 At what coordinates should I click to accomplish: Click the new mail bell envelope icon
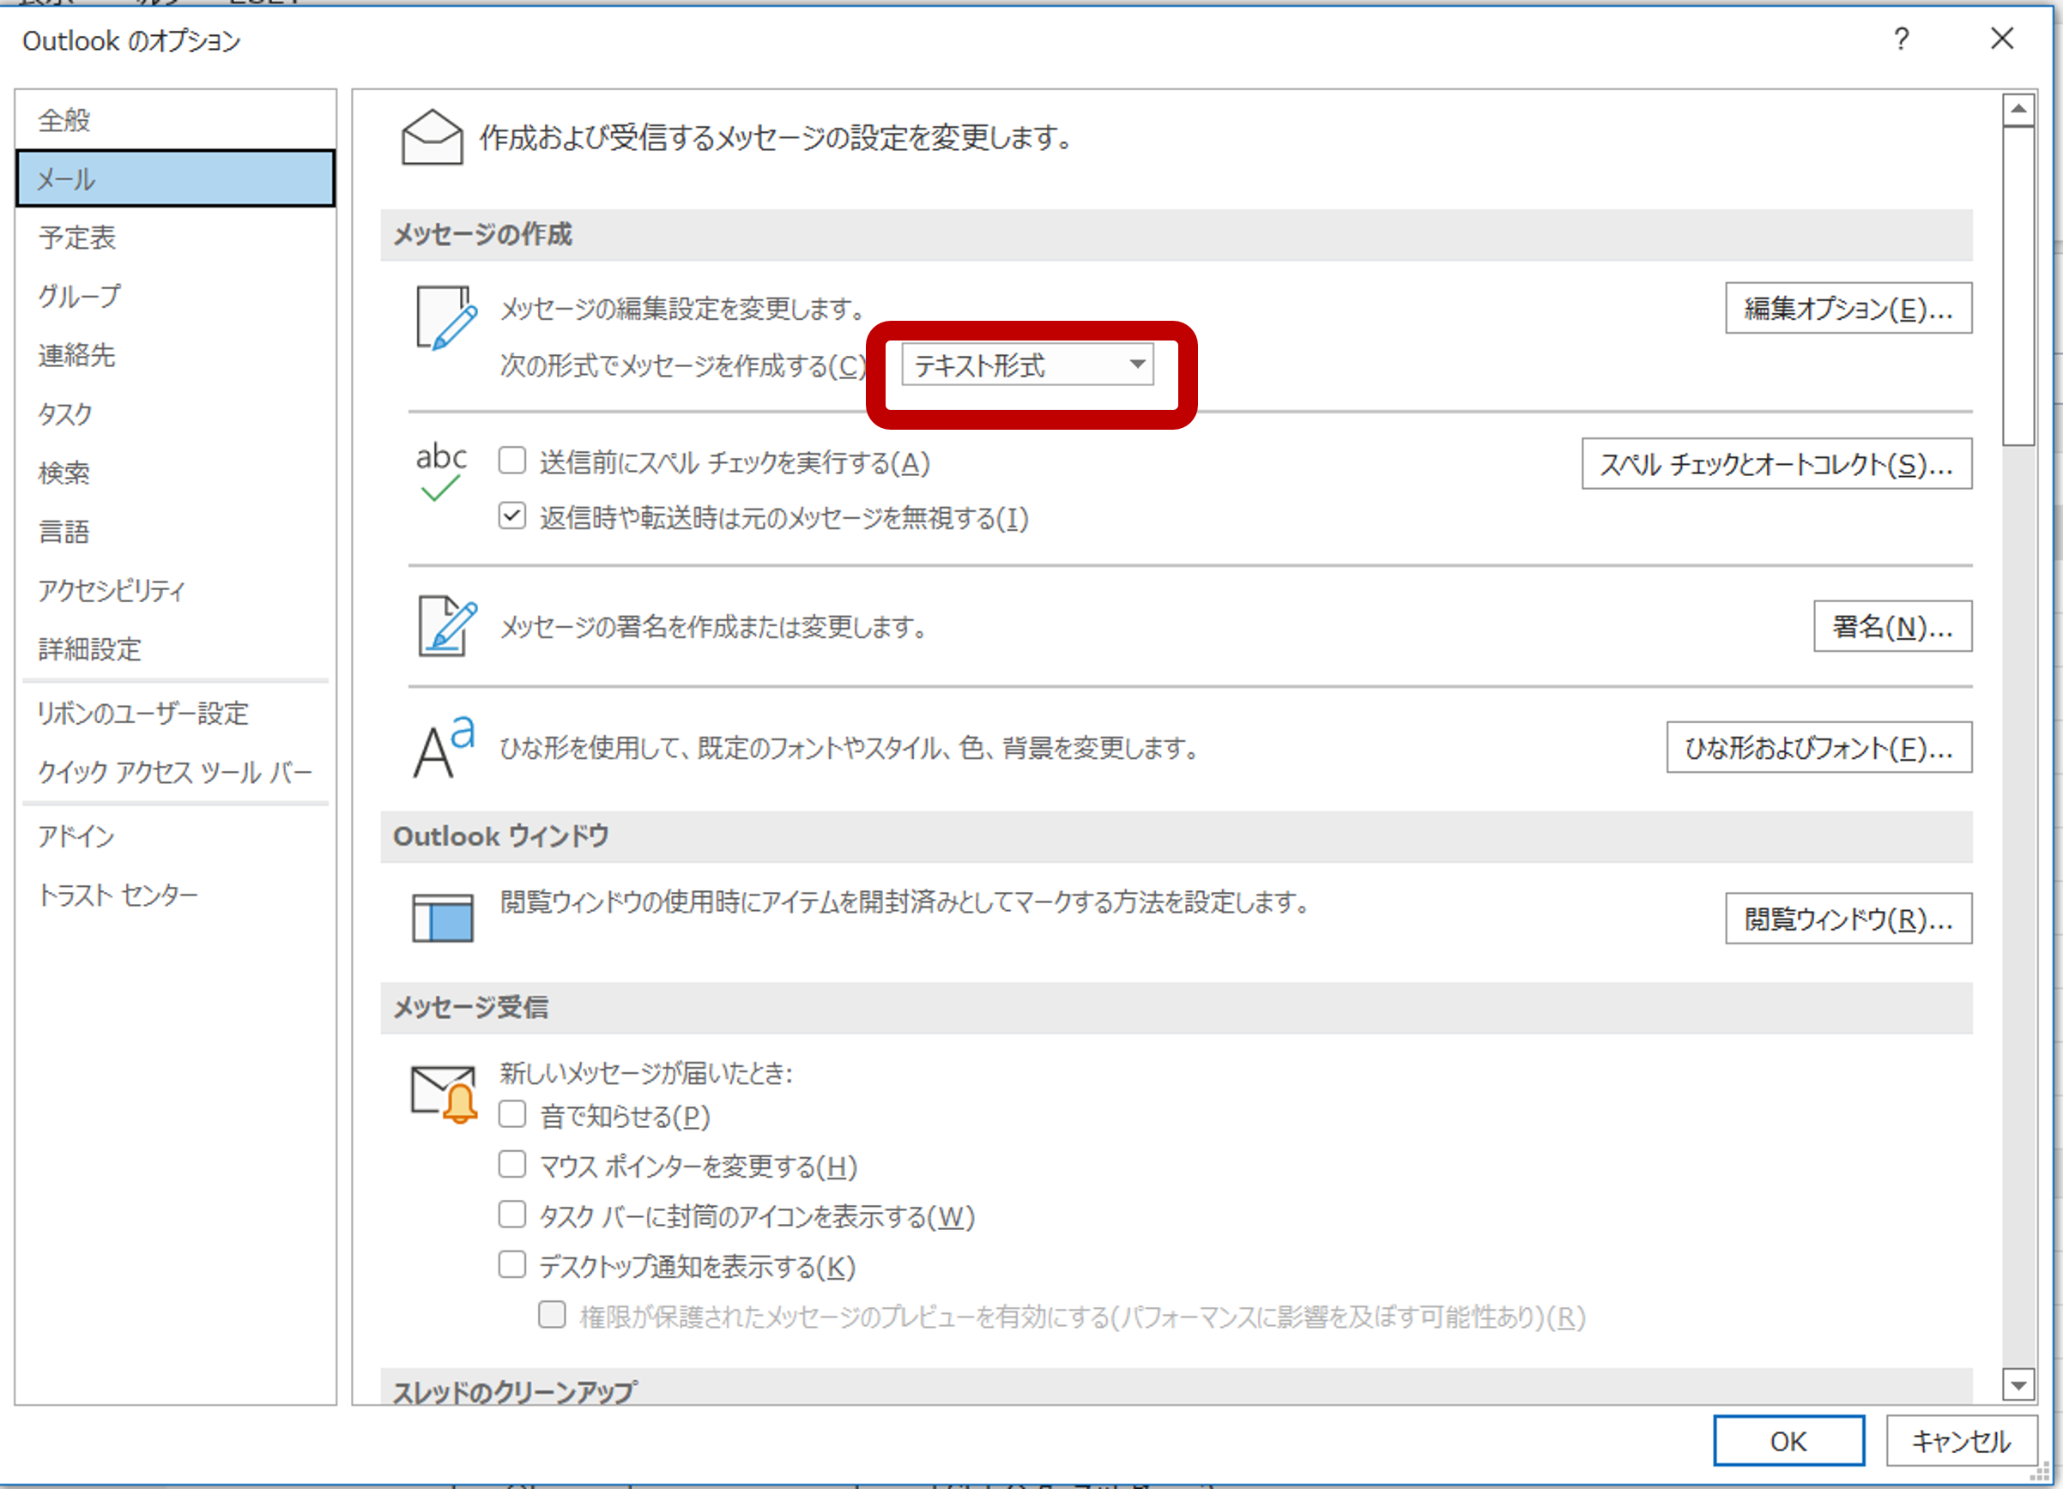[x=443, y=1094]
